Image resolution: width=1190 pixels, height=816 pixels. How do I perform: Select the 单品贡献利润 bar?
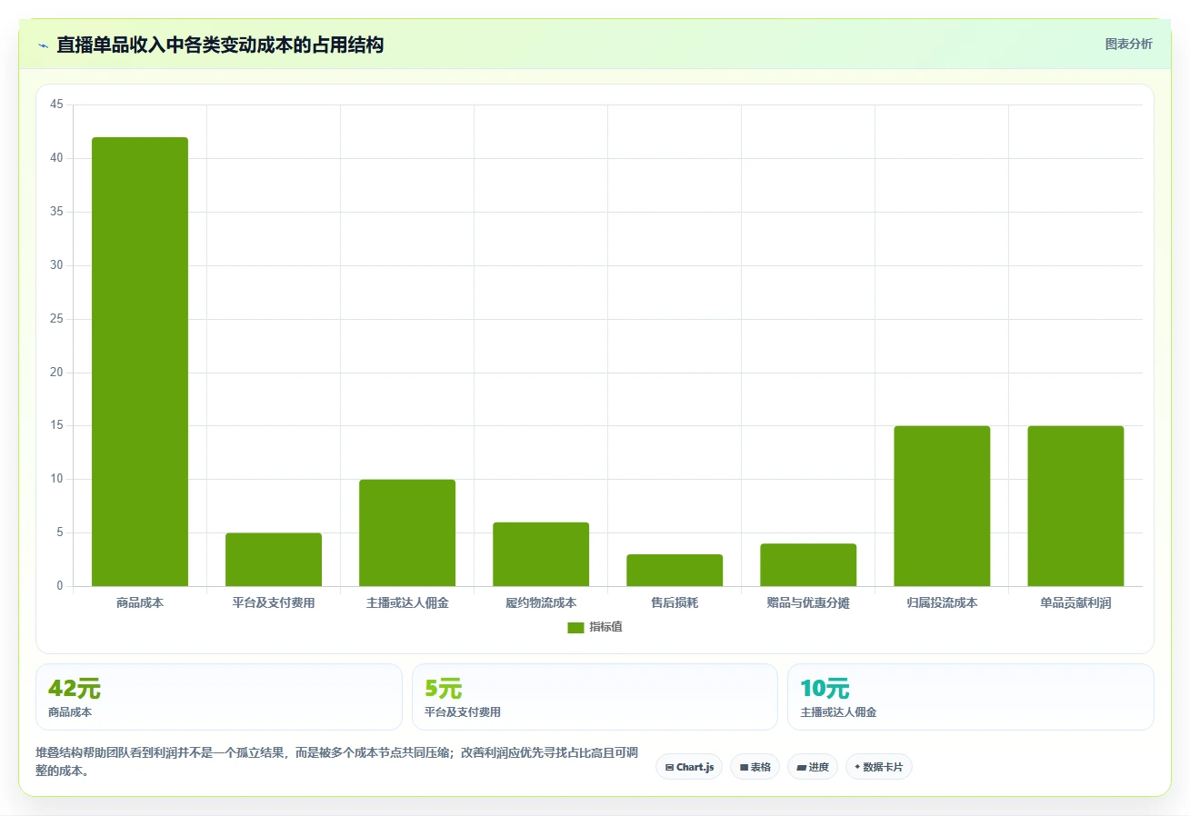1075,506
